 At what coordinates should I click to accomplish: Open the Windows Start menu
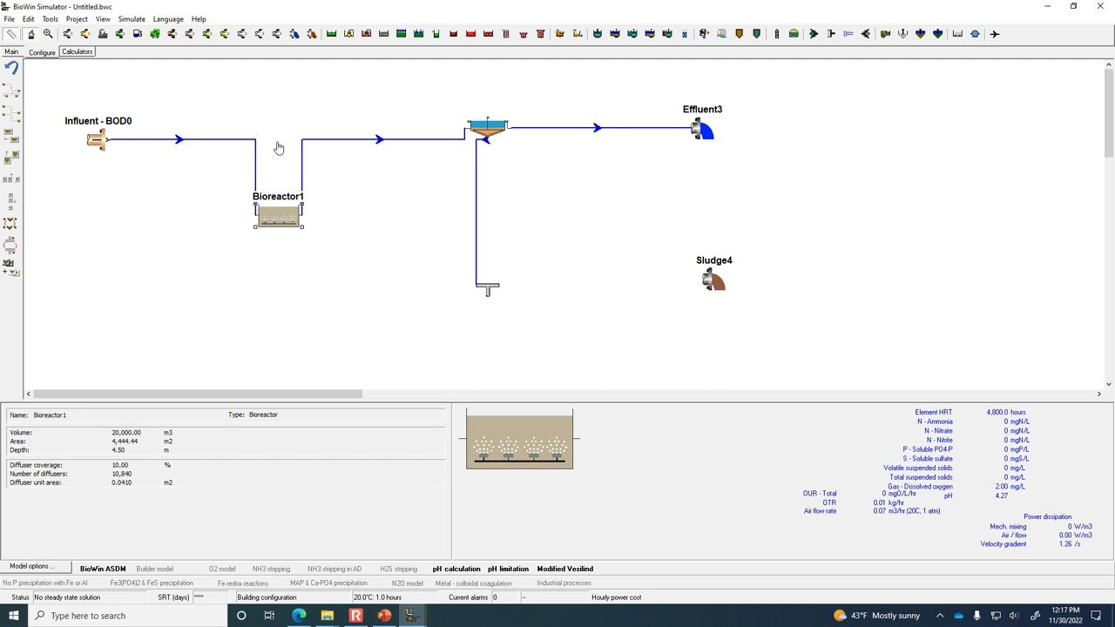tap(13, 616)
